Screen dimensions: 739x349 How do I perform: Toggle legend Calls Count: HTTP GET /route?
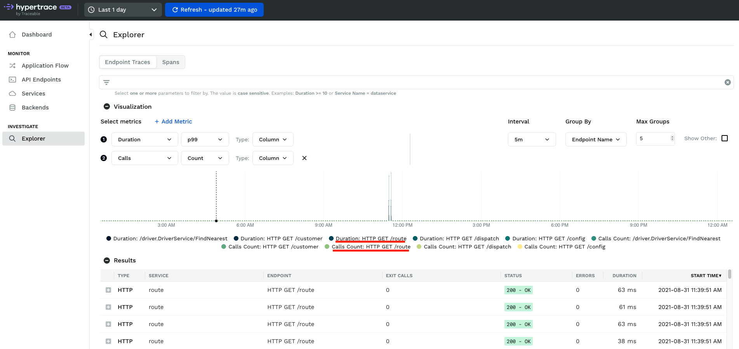[368, 247]
